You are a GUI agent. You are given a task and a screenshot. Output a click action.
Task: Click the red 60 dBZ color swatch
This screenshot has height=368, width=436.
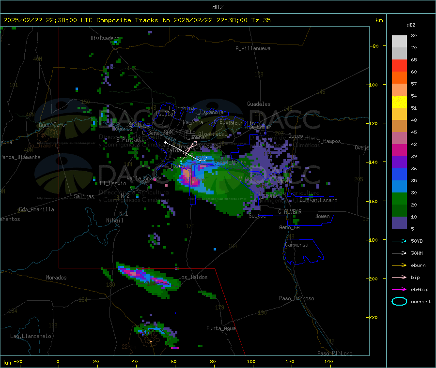pyautogui.click(x=399, y=65)
